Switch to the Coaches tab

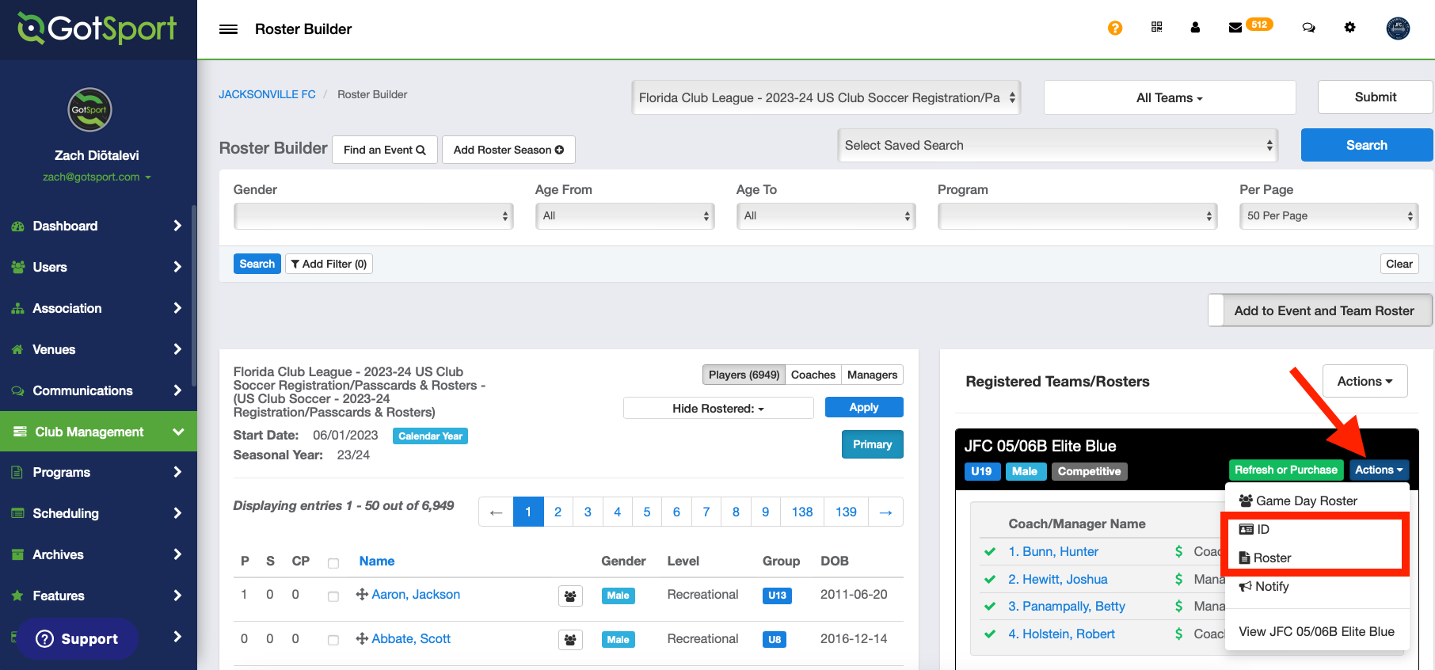(813, 375)
